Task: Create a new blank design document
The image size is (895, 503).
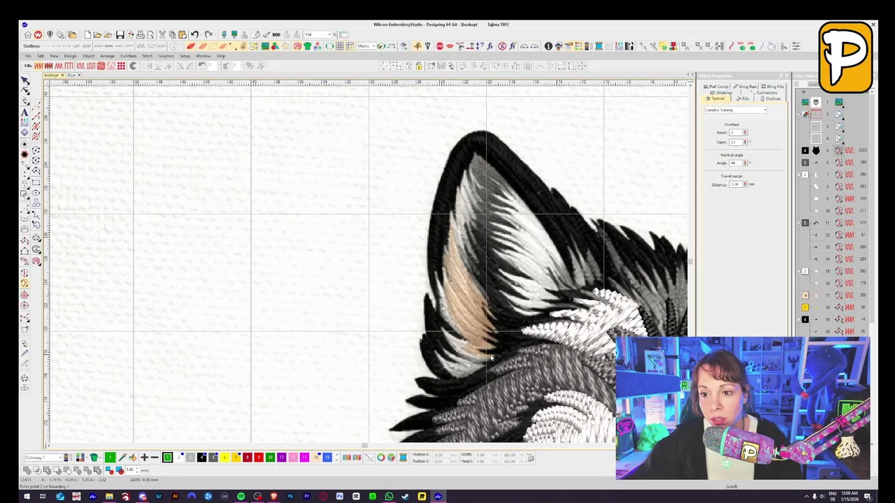Action: [x=87, y=35]
